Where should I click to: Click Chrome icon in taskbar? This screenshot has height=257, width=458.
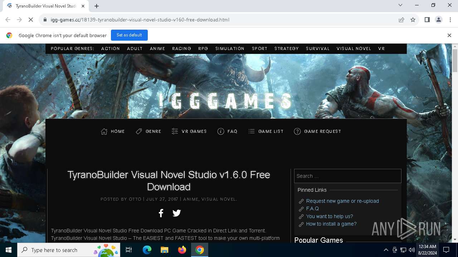tap(199, 250)
